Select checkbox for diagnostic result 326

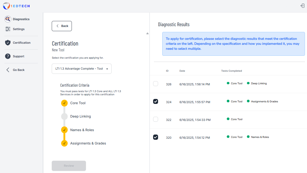[x=155, y=83]
